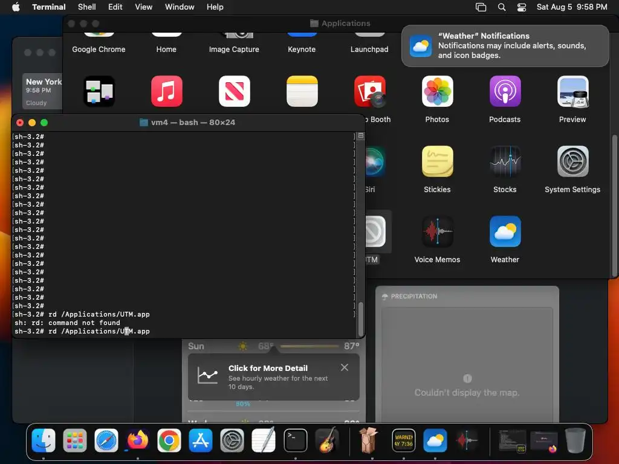Click the Sunday forecast row in Weather
This screenshot has height=464, width=619.
click(x=274, y=346)
